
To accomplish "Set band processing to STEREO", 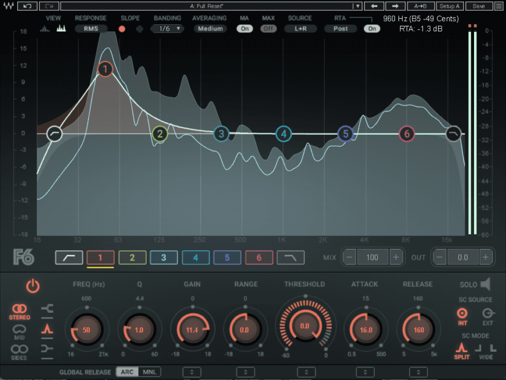I will pyautogui.click(x=20, y=312).
